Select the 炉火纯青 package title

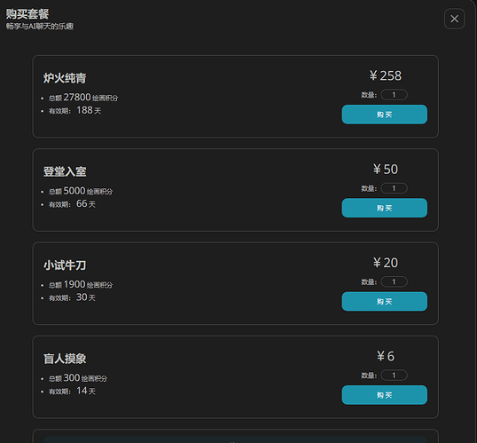pos(65,78)
